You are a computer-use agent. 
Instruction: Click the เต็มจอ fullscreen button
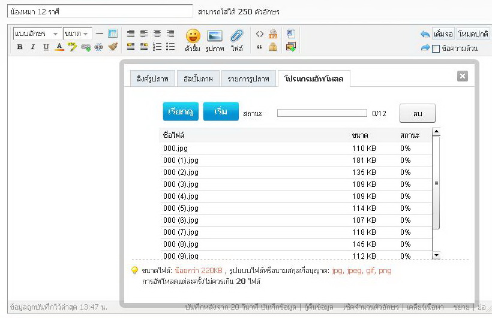(443, 34)
